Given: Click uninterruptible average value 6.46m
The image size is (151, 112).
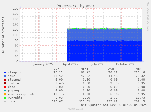Looking at the screenshot, I should coord(115,94).
